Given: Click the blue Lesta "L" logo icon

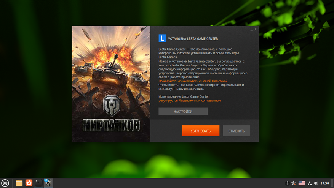Looking at the screenshot, I should pos(162,38).
